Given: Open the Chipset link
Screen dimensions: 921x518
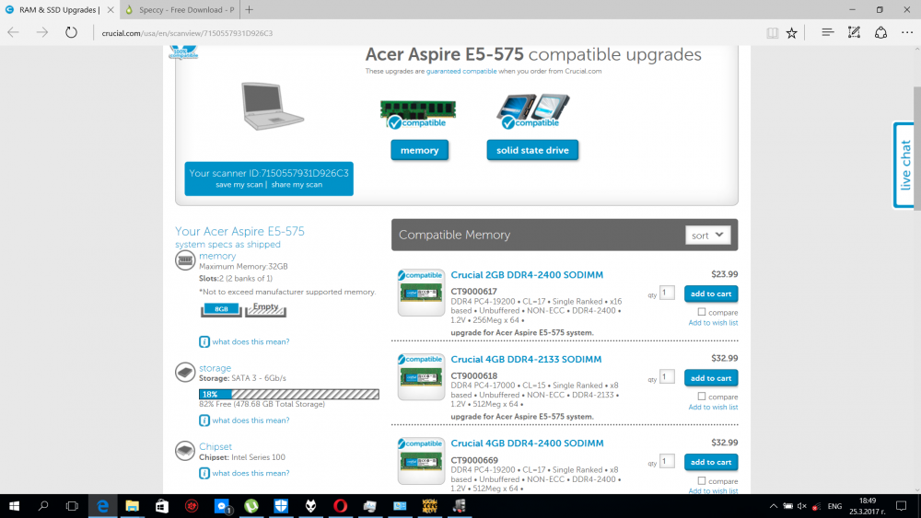Looking at the screenshot, I should [x=215, y=446].
